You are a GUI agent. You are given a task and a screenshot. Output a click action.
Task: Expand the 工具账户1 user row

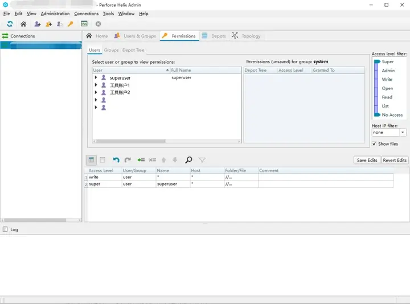(x=96, y=85)
